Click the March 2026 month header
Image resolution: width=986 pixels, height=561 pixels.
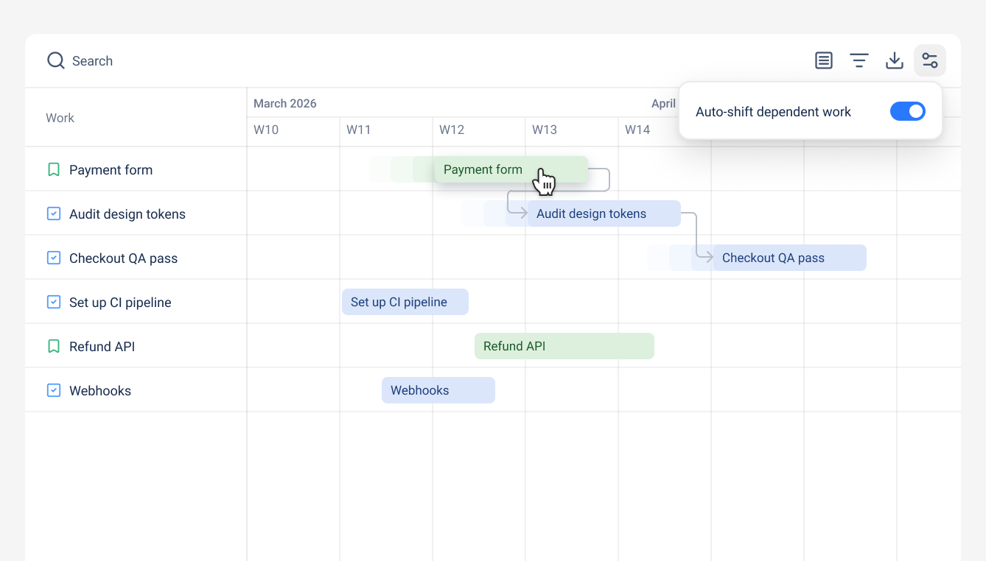pyautogui.click(x=285, y=103)
